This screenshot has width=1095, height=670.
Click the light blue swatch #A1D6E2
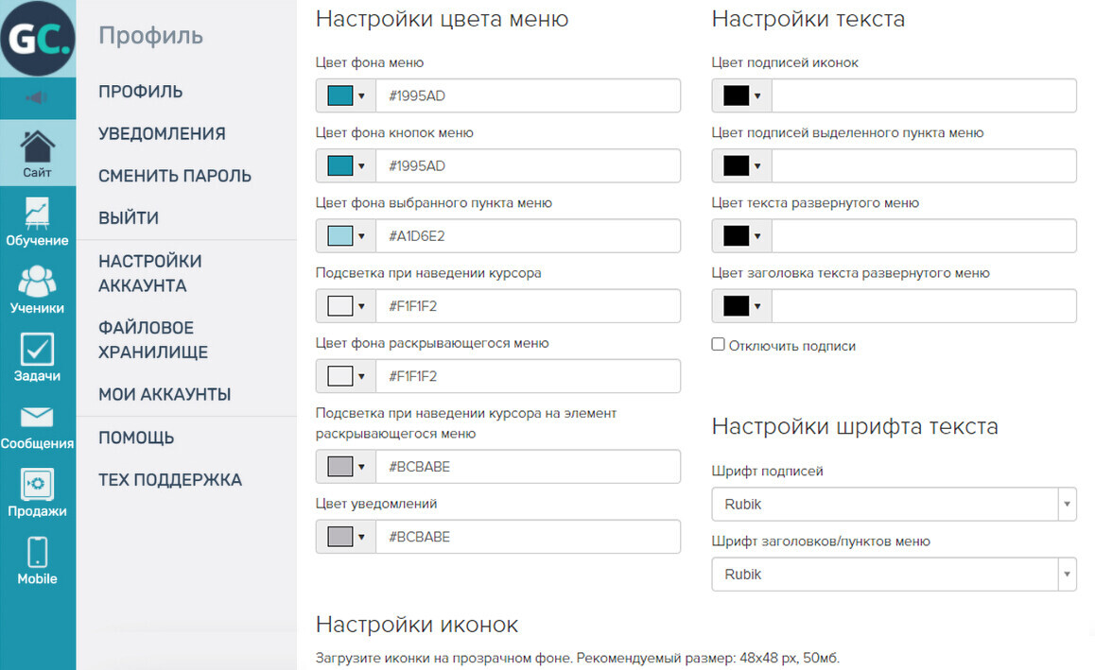340,236
